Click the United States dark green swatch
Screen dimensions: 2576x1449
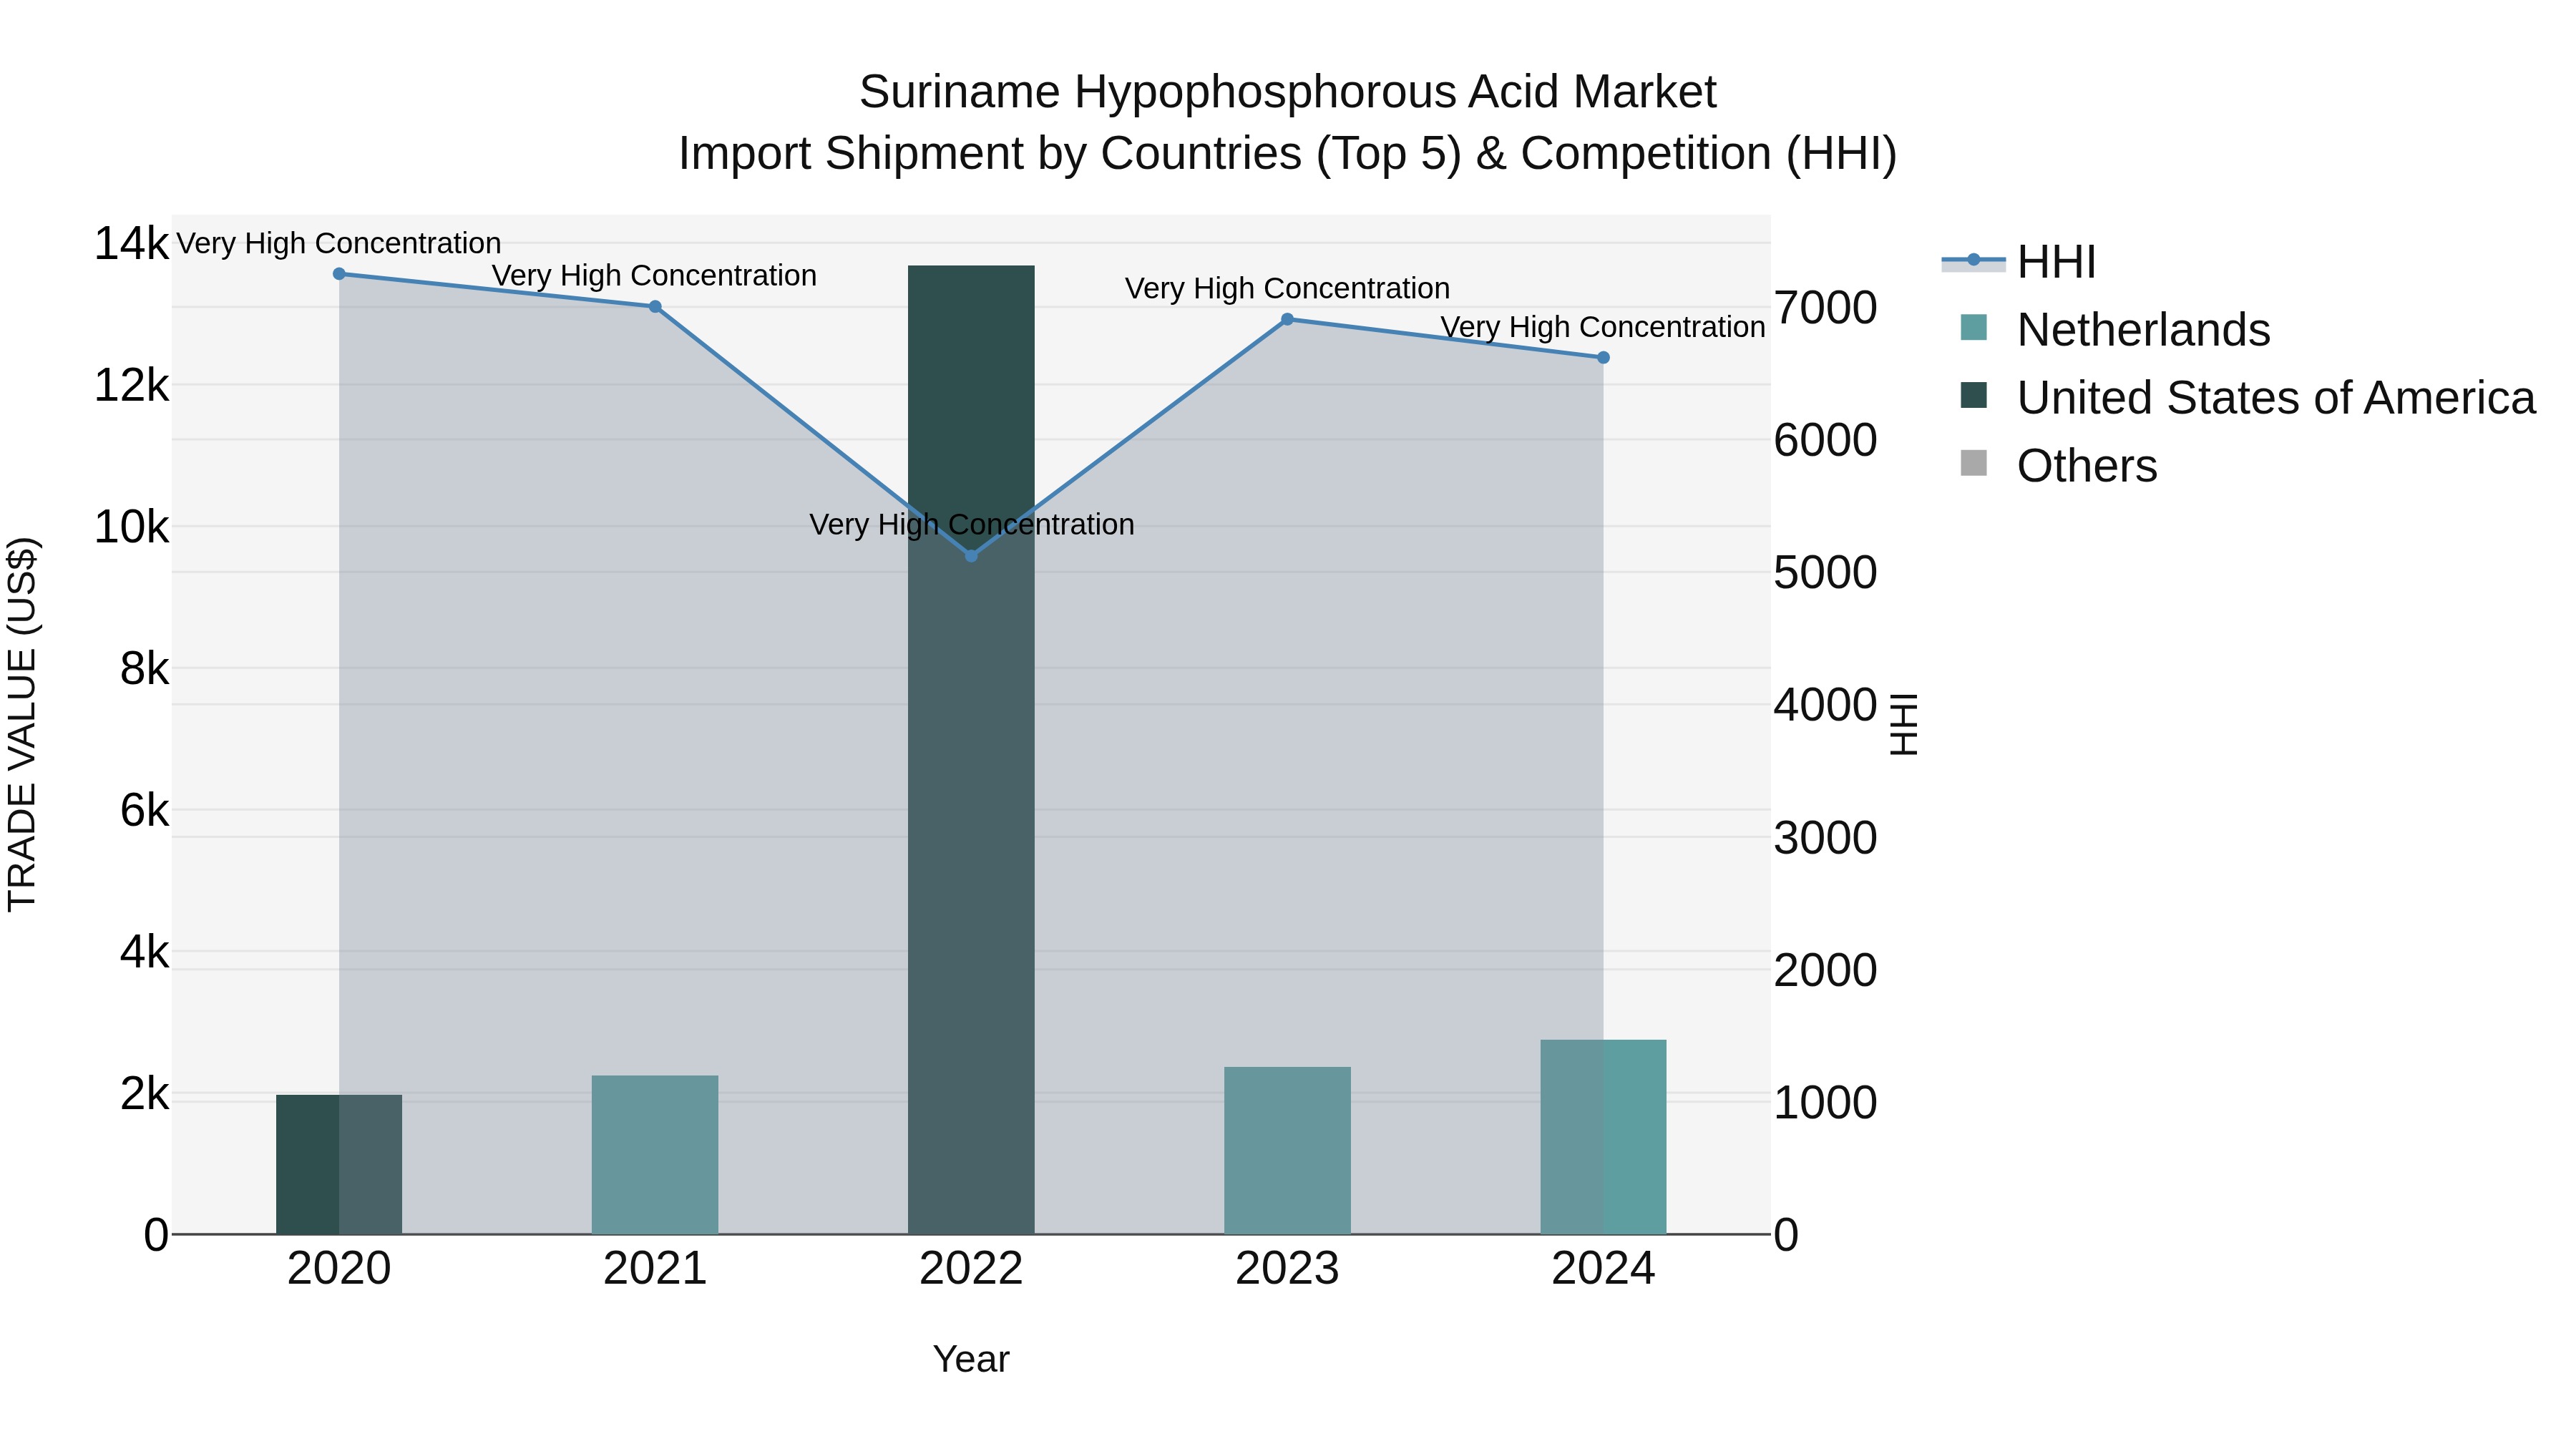[x=1974, y=396]
